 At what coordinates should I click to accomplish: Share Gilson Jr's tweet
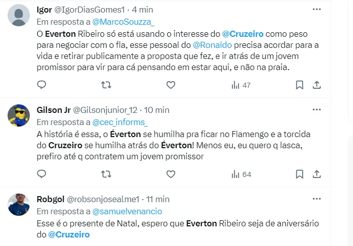point(317,174)
